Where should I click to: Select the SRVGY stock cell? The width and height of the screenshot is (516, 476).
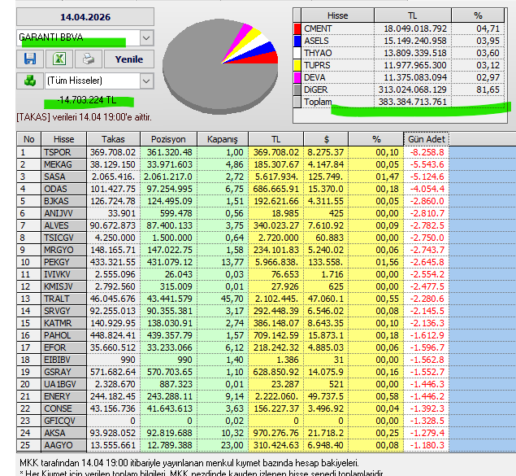click(64, 311)
